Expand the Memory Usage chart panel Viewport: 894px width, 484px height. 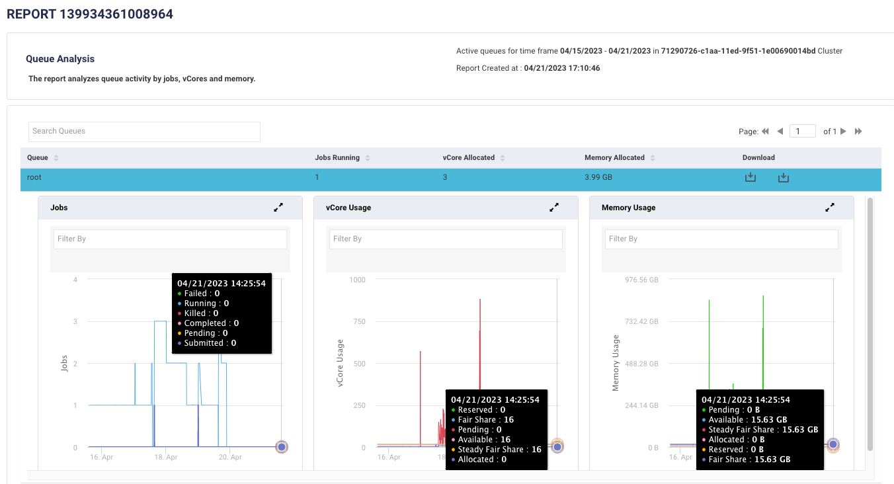(830, 208)
